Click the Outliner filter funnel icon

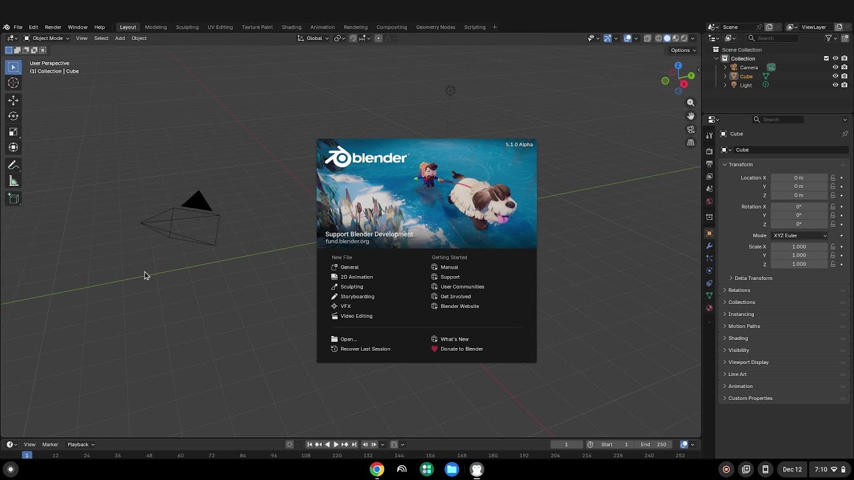[830, 38]
